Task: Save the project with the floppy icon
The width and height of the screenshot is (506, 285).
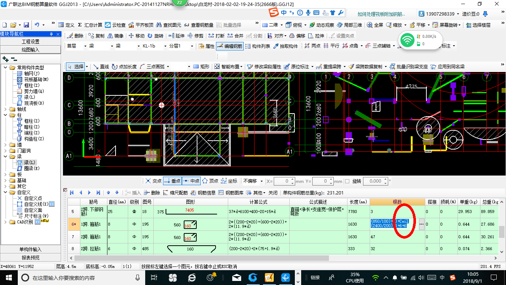Action: (26, 25)
